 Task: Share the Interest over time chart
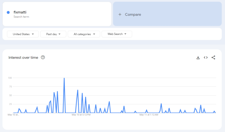[x=213, y=57]
